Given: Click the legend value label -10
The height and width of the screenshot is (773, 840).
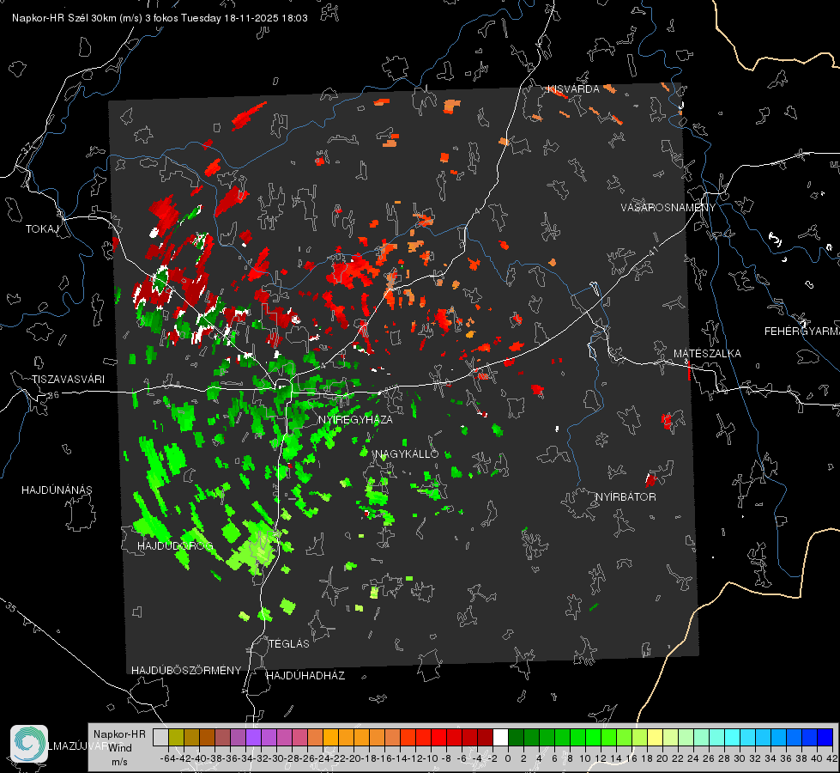Looking at the screenshot, I should (x=430, y=758).
